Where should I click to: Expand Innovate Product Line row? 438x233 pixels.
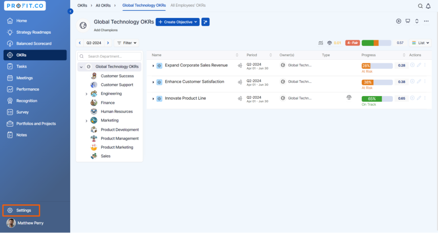pos(153,99)
